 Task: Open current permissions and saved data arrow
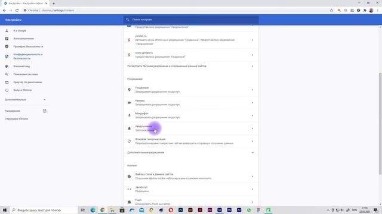coord(252,66)
